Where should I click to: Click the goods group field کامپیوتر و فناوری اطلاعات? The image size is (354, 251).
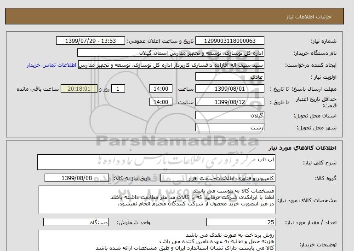pyautogui.click(x=217, y=178)
